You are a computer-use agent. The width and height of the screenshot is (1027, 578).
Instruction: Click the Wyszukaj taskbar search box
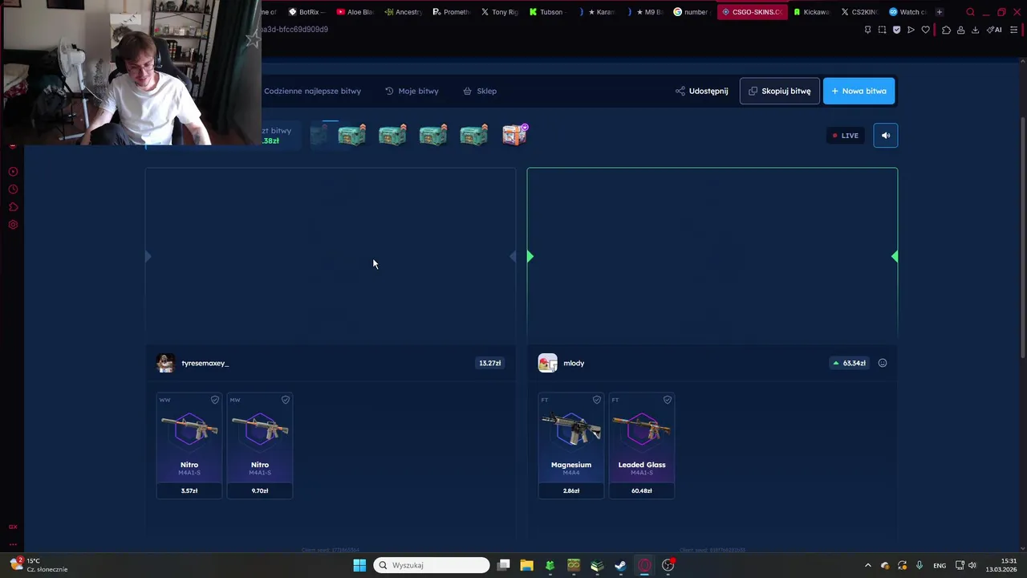click(x=432, y=565)
